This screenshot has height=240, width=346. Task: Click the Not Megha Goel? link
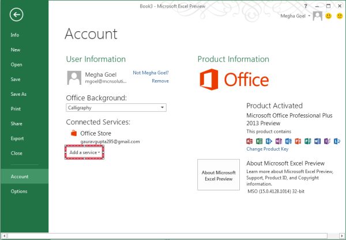tap(151, 73)
